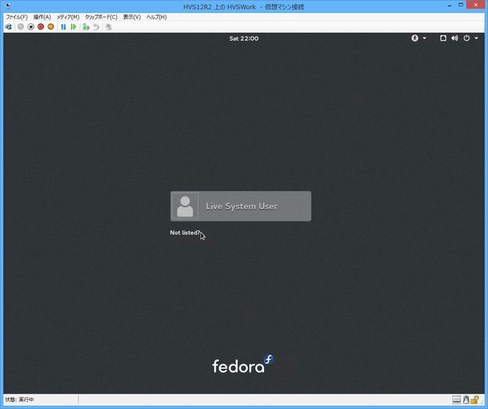Viewport: 488px width, 409px height.
Task: Save VM state with the orange icon
Action: pos(51,27)
